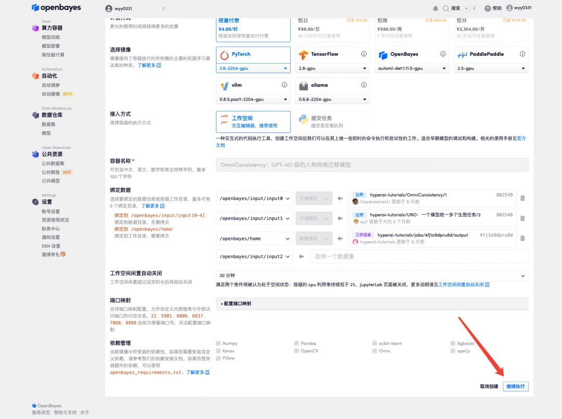Delete the OmniConsistency data binding

click(x=522, y=198)
